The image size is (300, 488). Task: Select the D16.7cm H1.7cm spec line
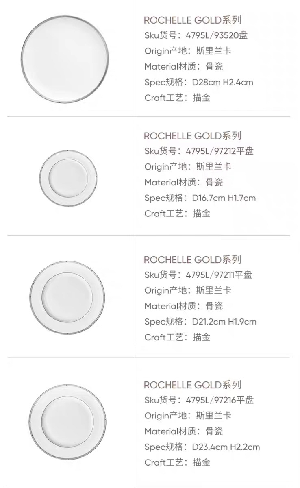(200, 198)
